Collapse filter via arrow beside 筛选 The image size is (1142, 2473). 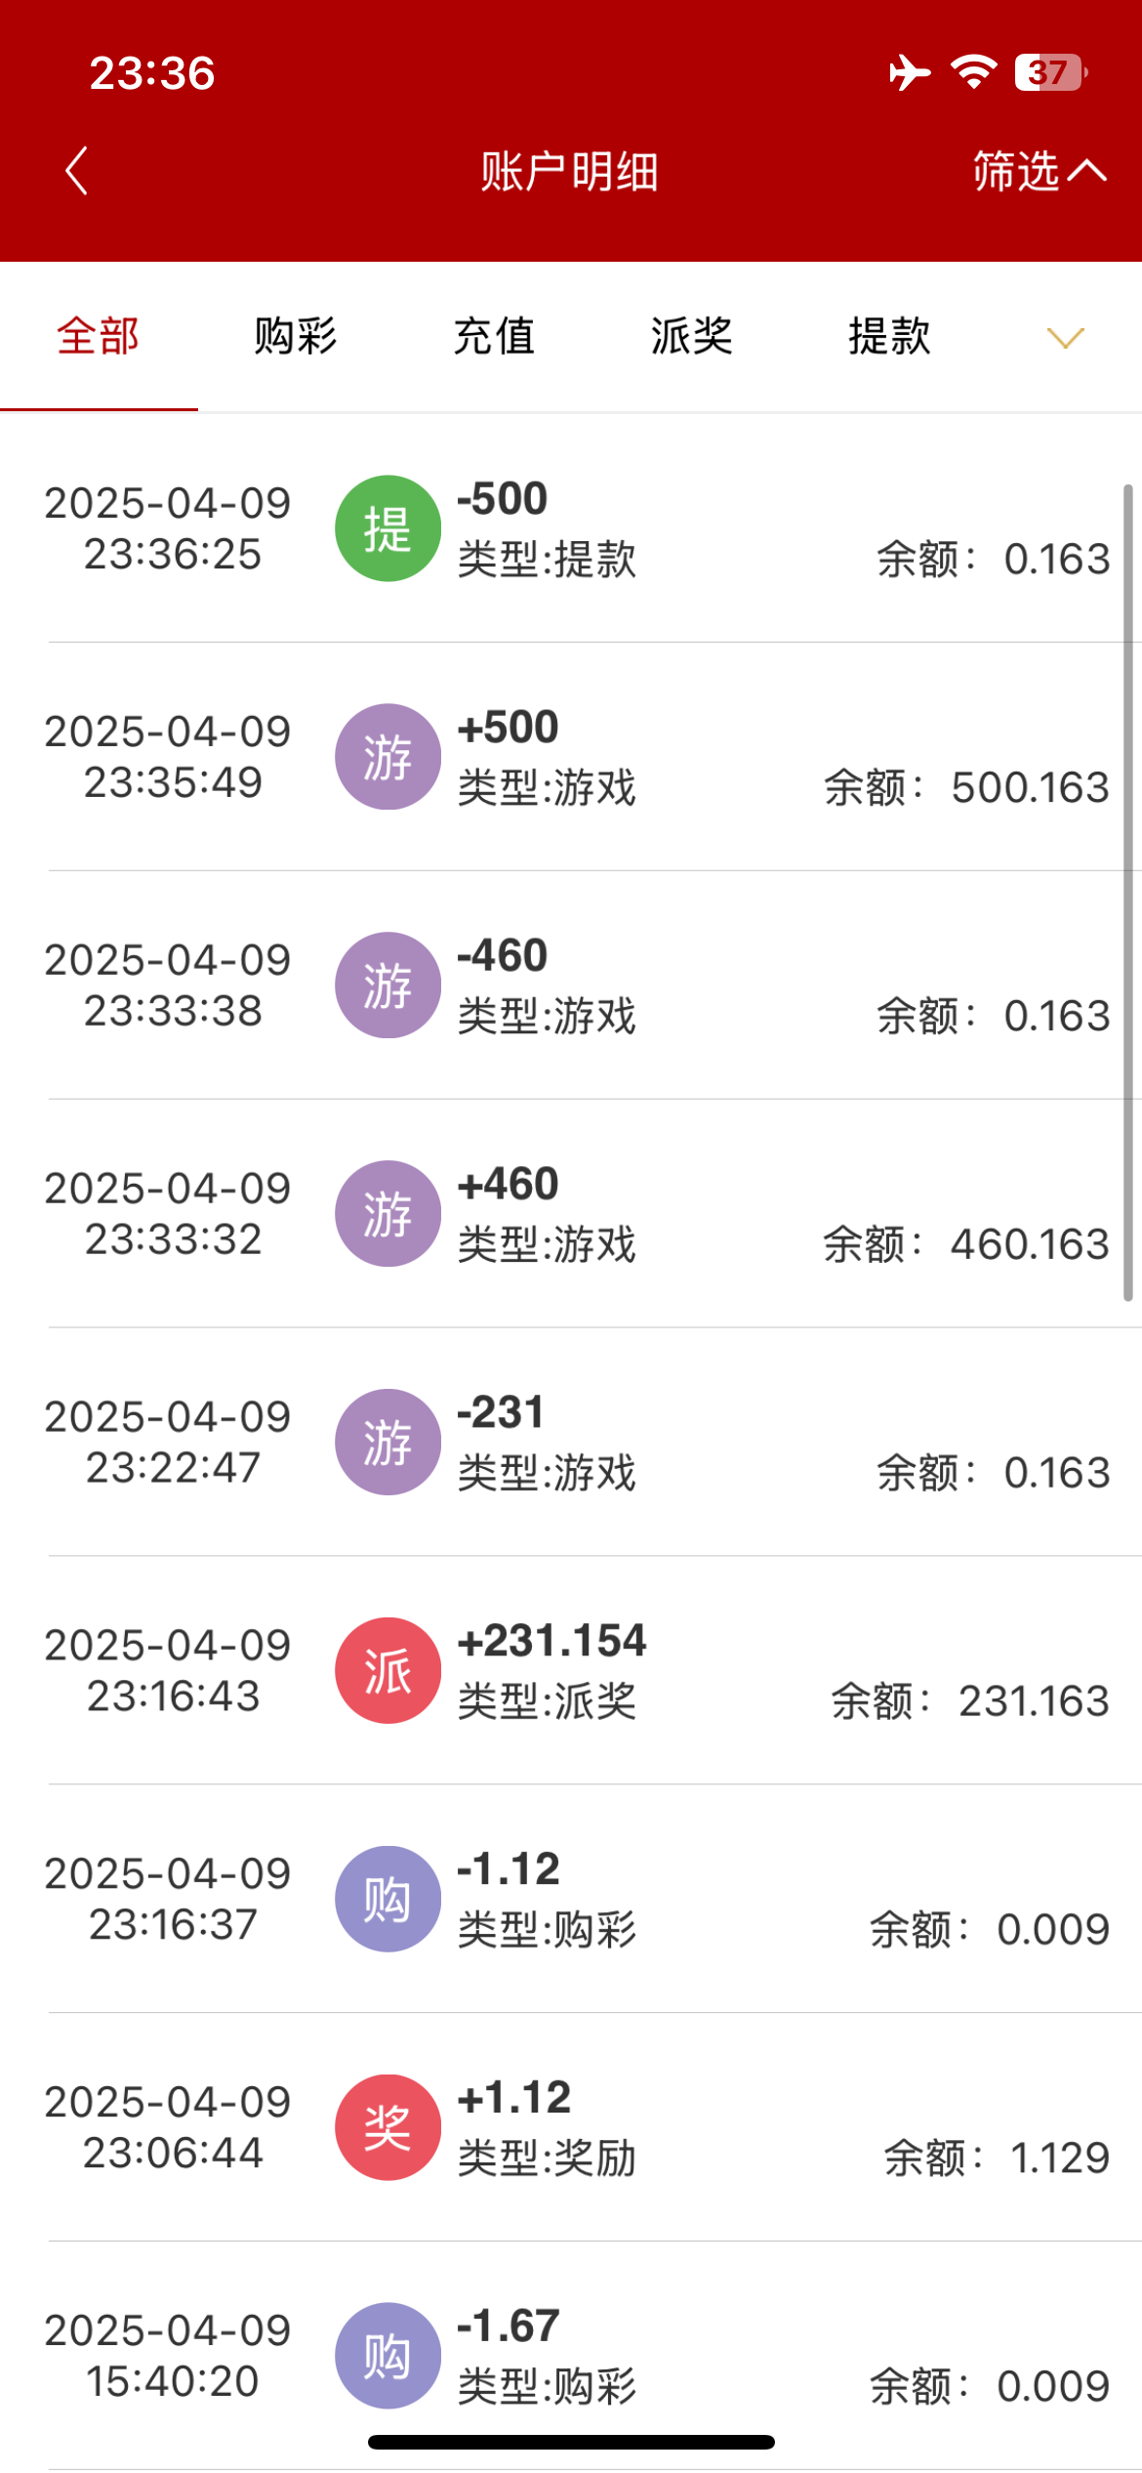[1087, 172]
